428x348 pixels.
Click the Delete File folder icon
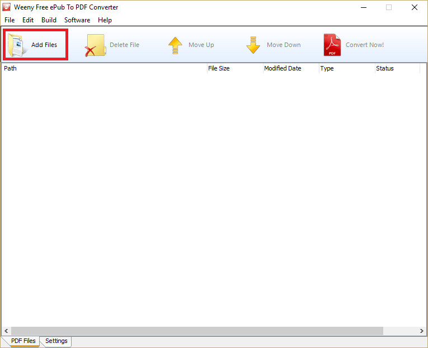pyautogui.click(x=95, y=45)
